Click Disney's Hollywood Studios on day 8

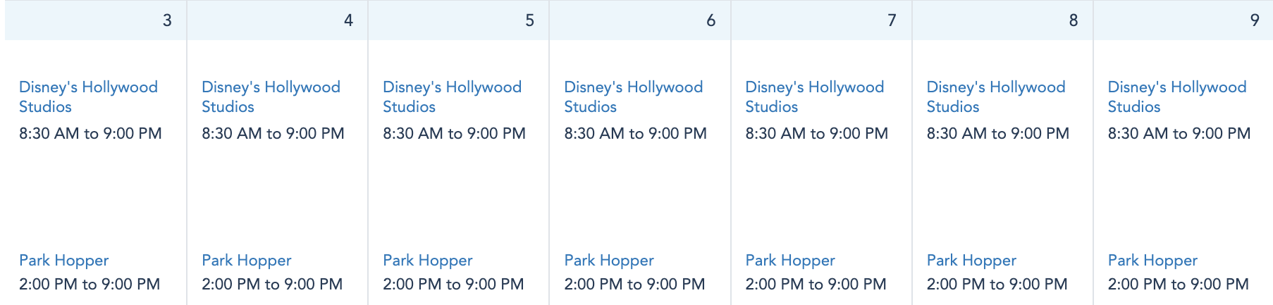pyautogui.click(x=995, y=97)
